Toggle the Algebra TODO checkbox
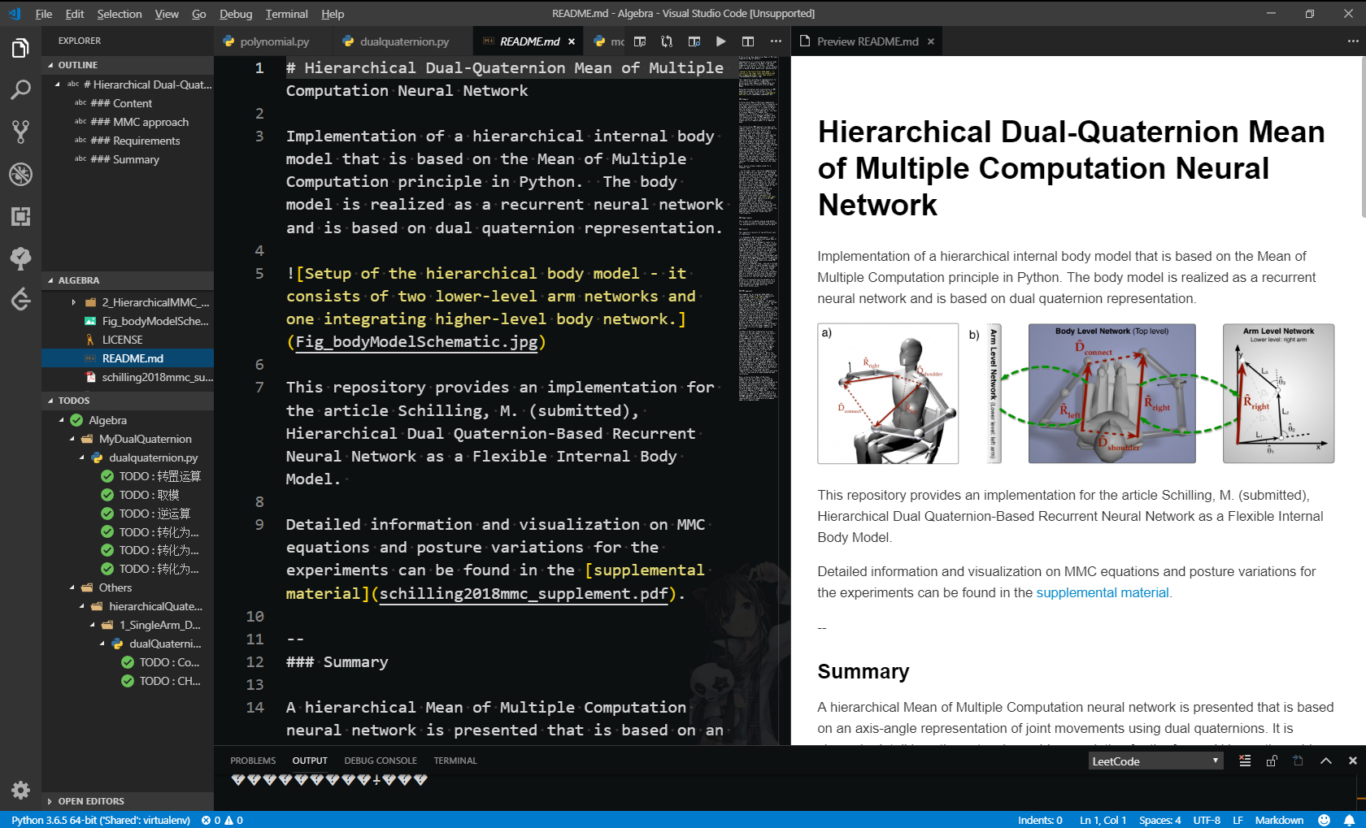The width and height of the screenshot is (1366, 828). 76,420
